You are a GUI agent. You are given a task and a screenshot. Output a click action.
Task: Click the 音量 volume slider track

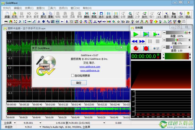177,33
